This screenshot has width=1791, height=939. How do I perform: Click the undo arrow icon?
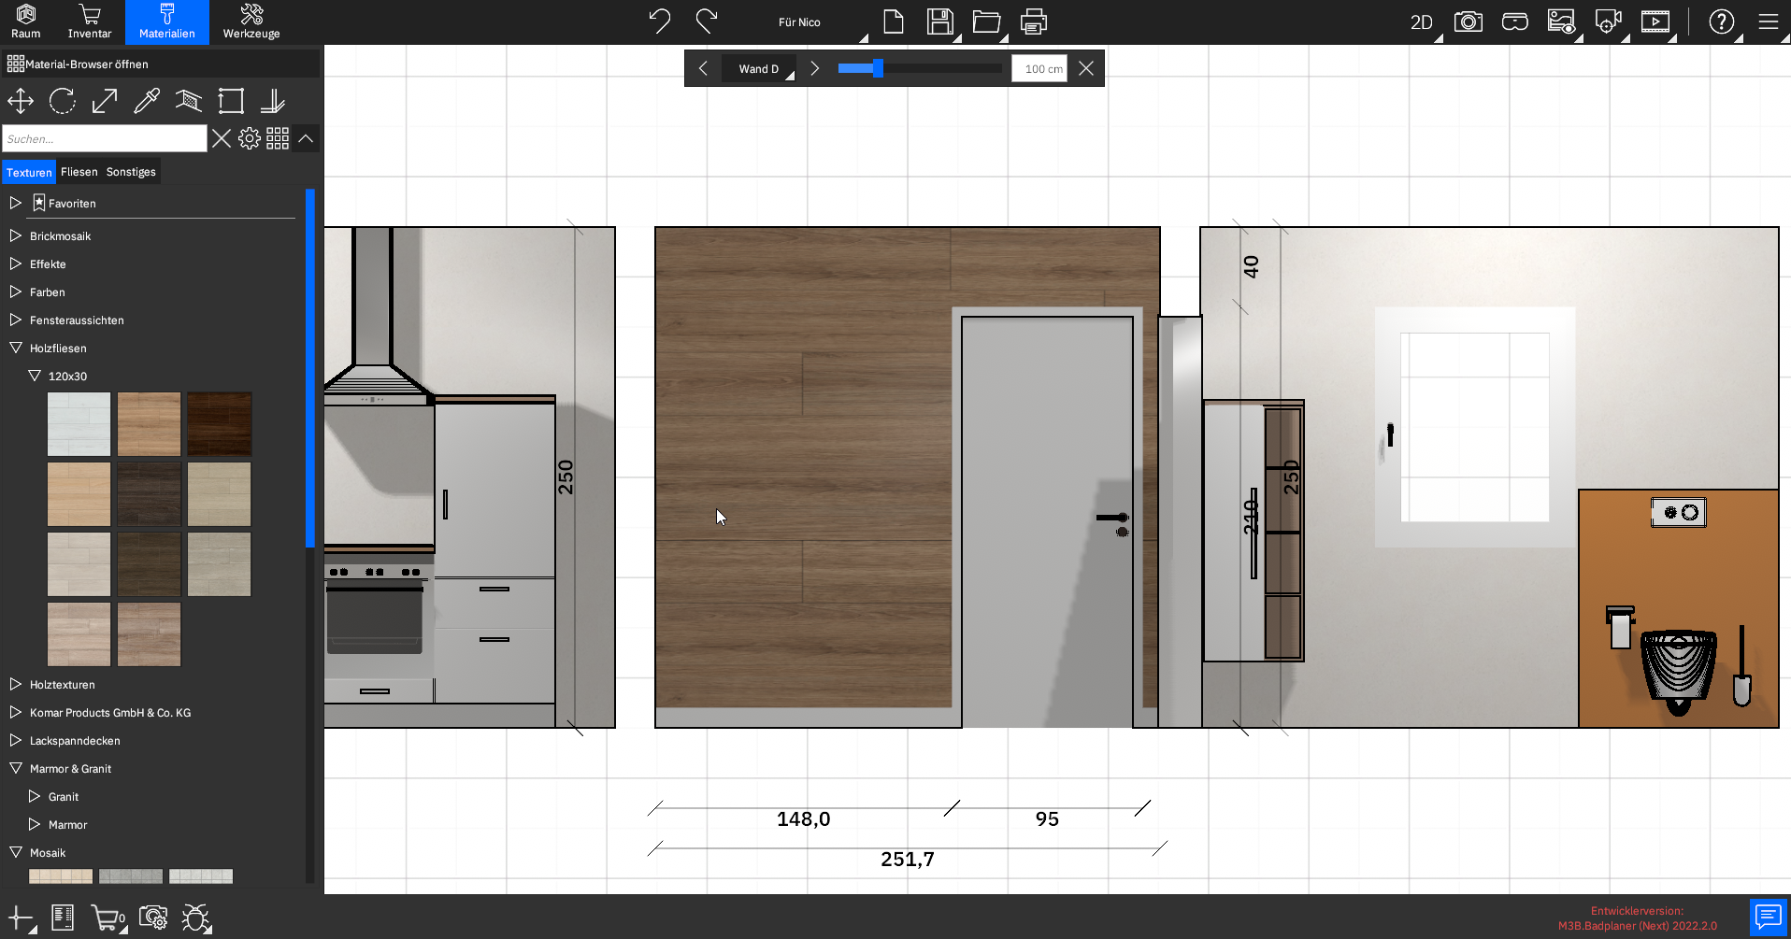[x=660, y=21]
